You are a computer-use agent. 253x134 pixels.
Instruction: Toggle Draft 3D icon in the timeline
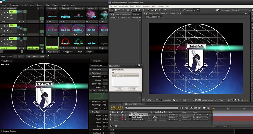pos(187,108)
